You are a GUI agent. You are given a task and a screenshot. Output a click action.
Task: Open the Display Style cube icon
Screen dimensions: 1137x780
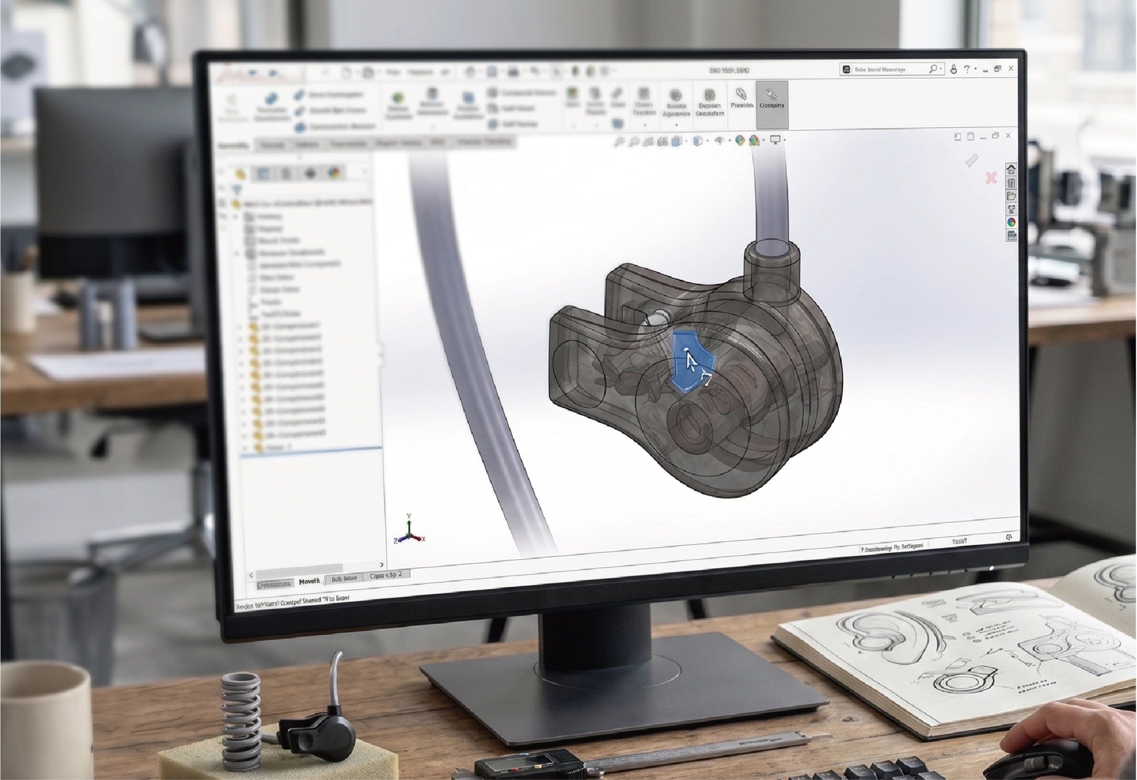[698, 141]
